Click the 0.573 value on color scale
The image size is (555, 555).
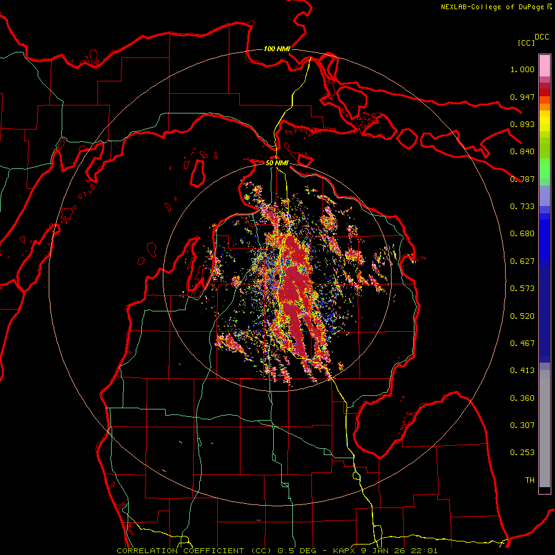point(522,289)
